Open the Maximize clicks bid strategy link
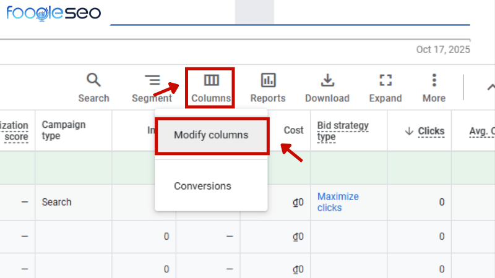Screen dimensions: 495x278 [x=338, y=202]
